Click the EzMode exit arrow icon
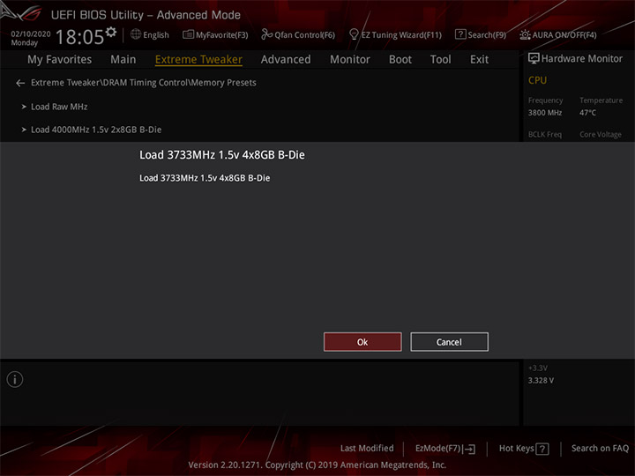The height and width of the screenshot is (476, 635). [x=469, y=449]
